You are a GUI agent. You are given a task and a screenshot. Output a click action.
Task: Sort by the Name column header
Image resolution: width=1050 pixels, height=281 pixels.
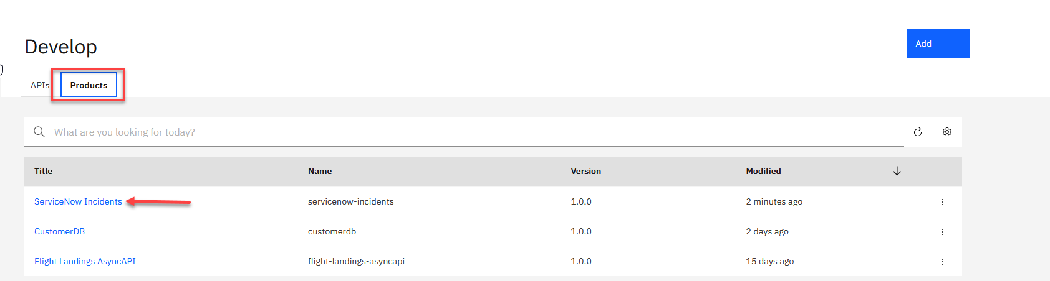pos(320,171)
